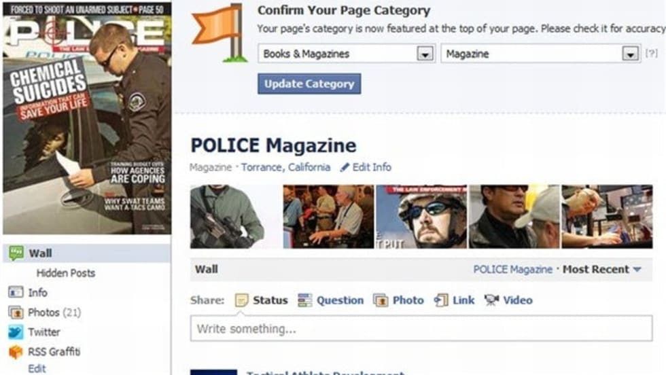Open the Twitter bird icon

pos(16,332)
